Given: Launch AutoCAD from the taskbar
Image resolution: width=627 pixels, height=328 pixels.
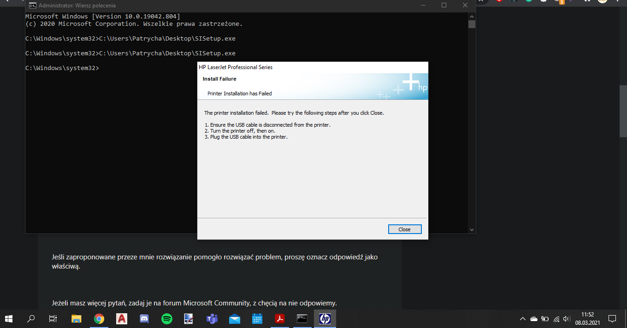Looking at the screenshot, I should (x=122, y=318).
